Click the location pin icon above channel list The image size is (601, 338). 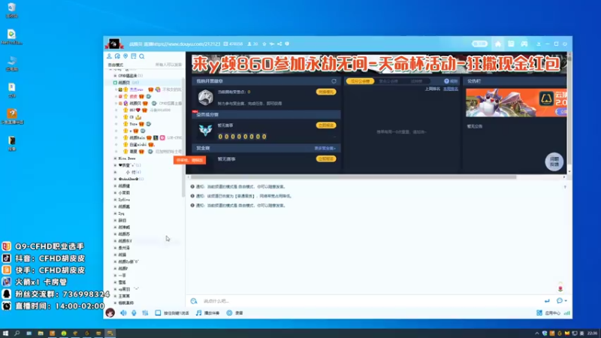click(125, 56)
